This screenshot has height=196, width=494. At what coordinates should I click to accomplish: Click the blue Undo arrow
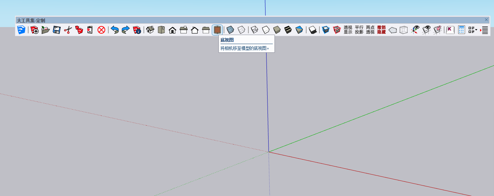115,30
